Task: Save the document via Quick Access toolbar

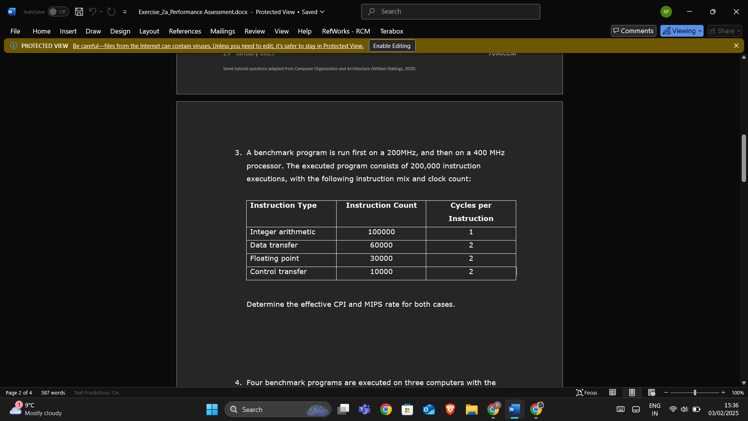Action: click(x=79, y=12)
